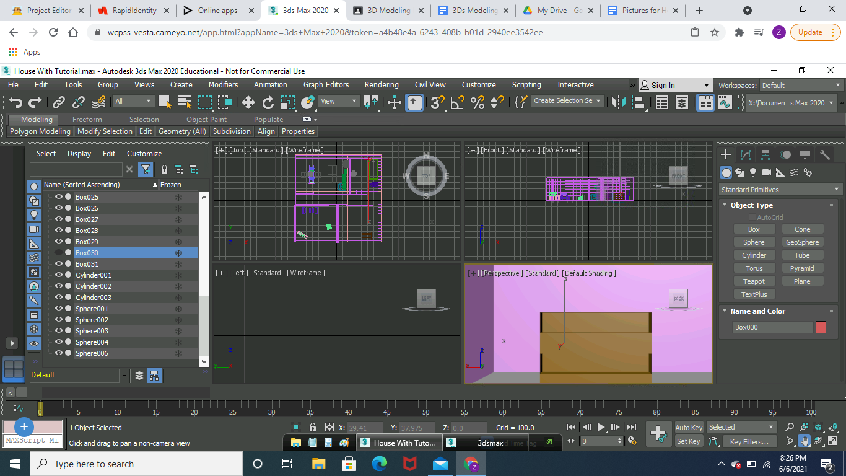Choose the Select Object tool
This screenshot has width=846, height=476.
pyautogui.click(x=165, y=102)
